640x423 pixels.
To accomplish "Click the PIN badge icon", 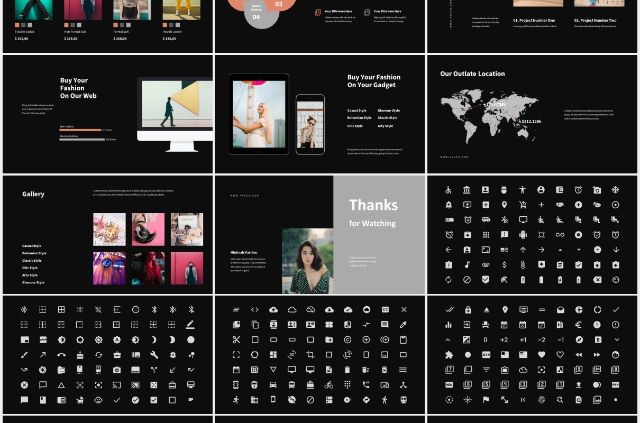I will 615,385.
